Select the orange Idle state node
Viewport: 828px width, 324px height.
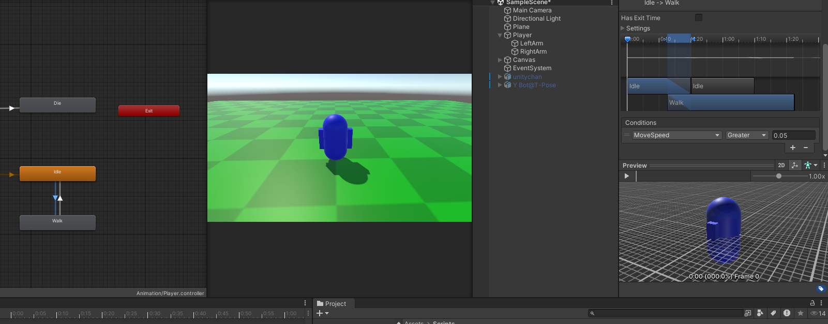(57, 173)
